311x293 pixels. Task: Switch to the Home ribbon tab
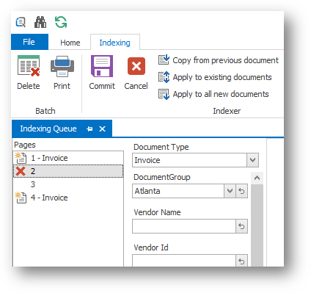[x=70, y=43]
